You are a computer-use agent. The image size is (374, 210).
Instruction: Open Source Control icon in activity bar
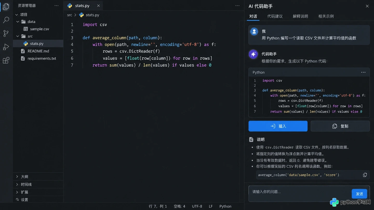click(x=6, y=33)
